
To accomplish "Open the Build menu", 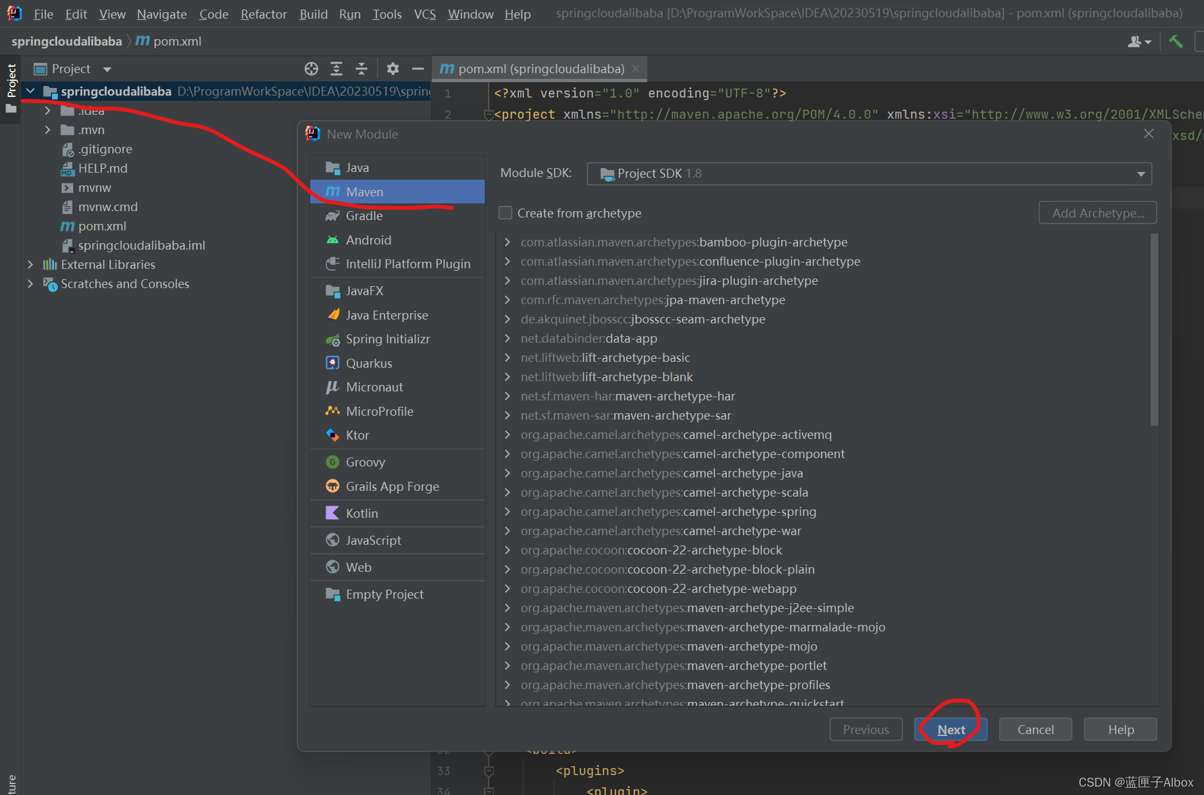I will click(x=313, y=14).
